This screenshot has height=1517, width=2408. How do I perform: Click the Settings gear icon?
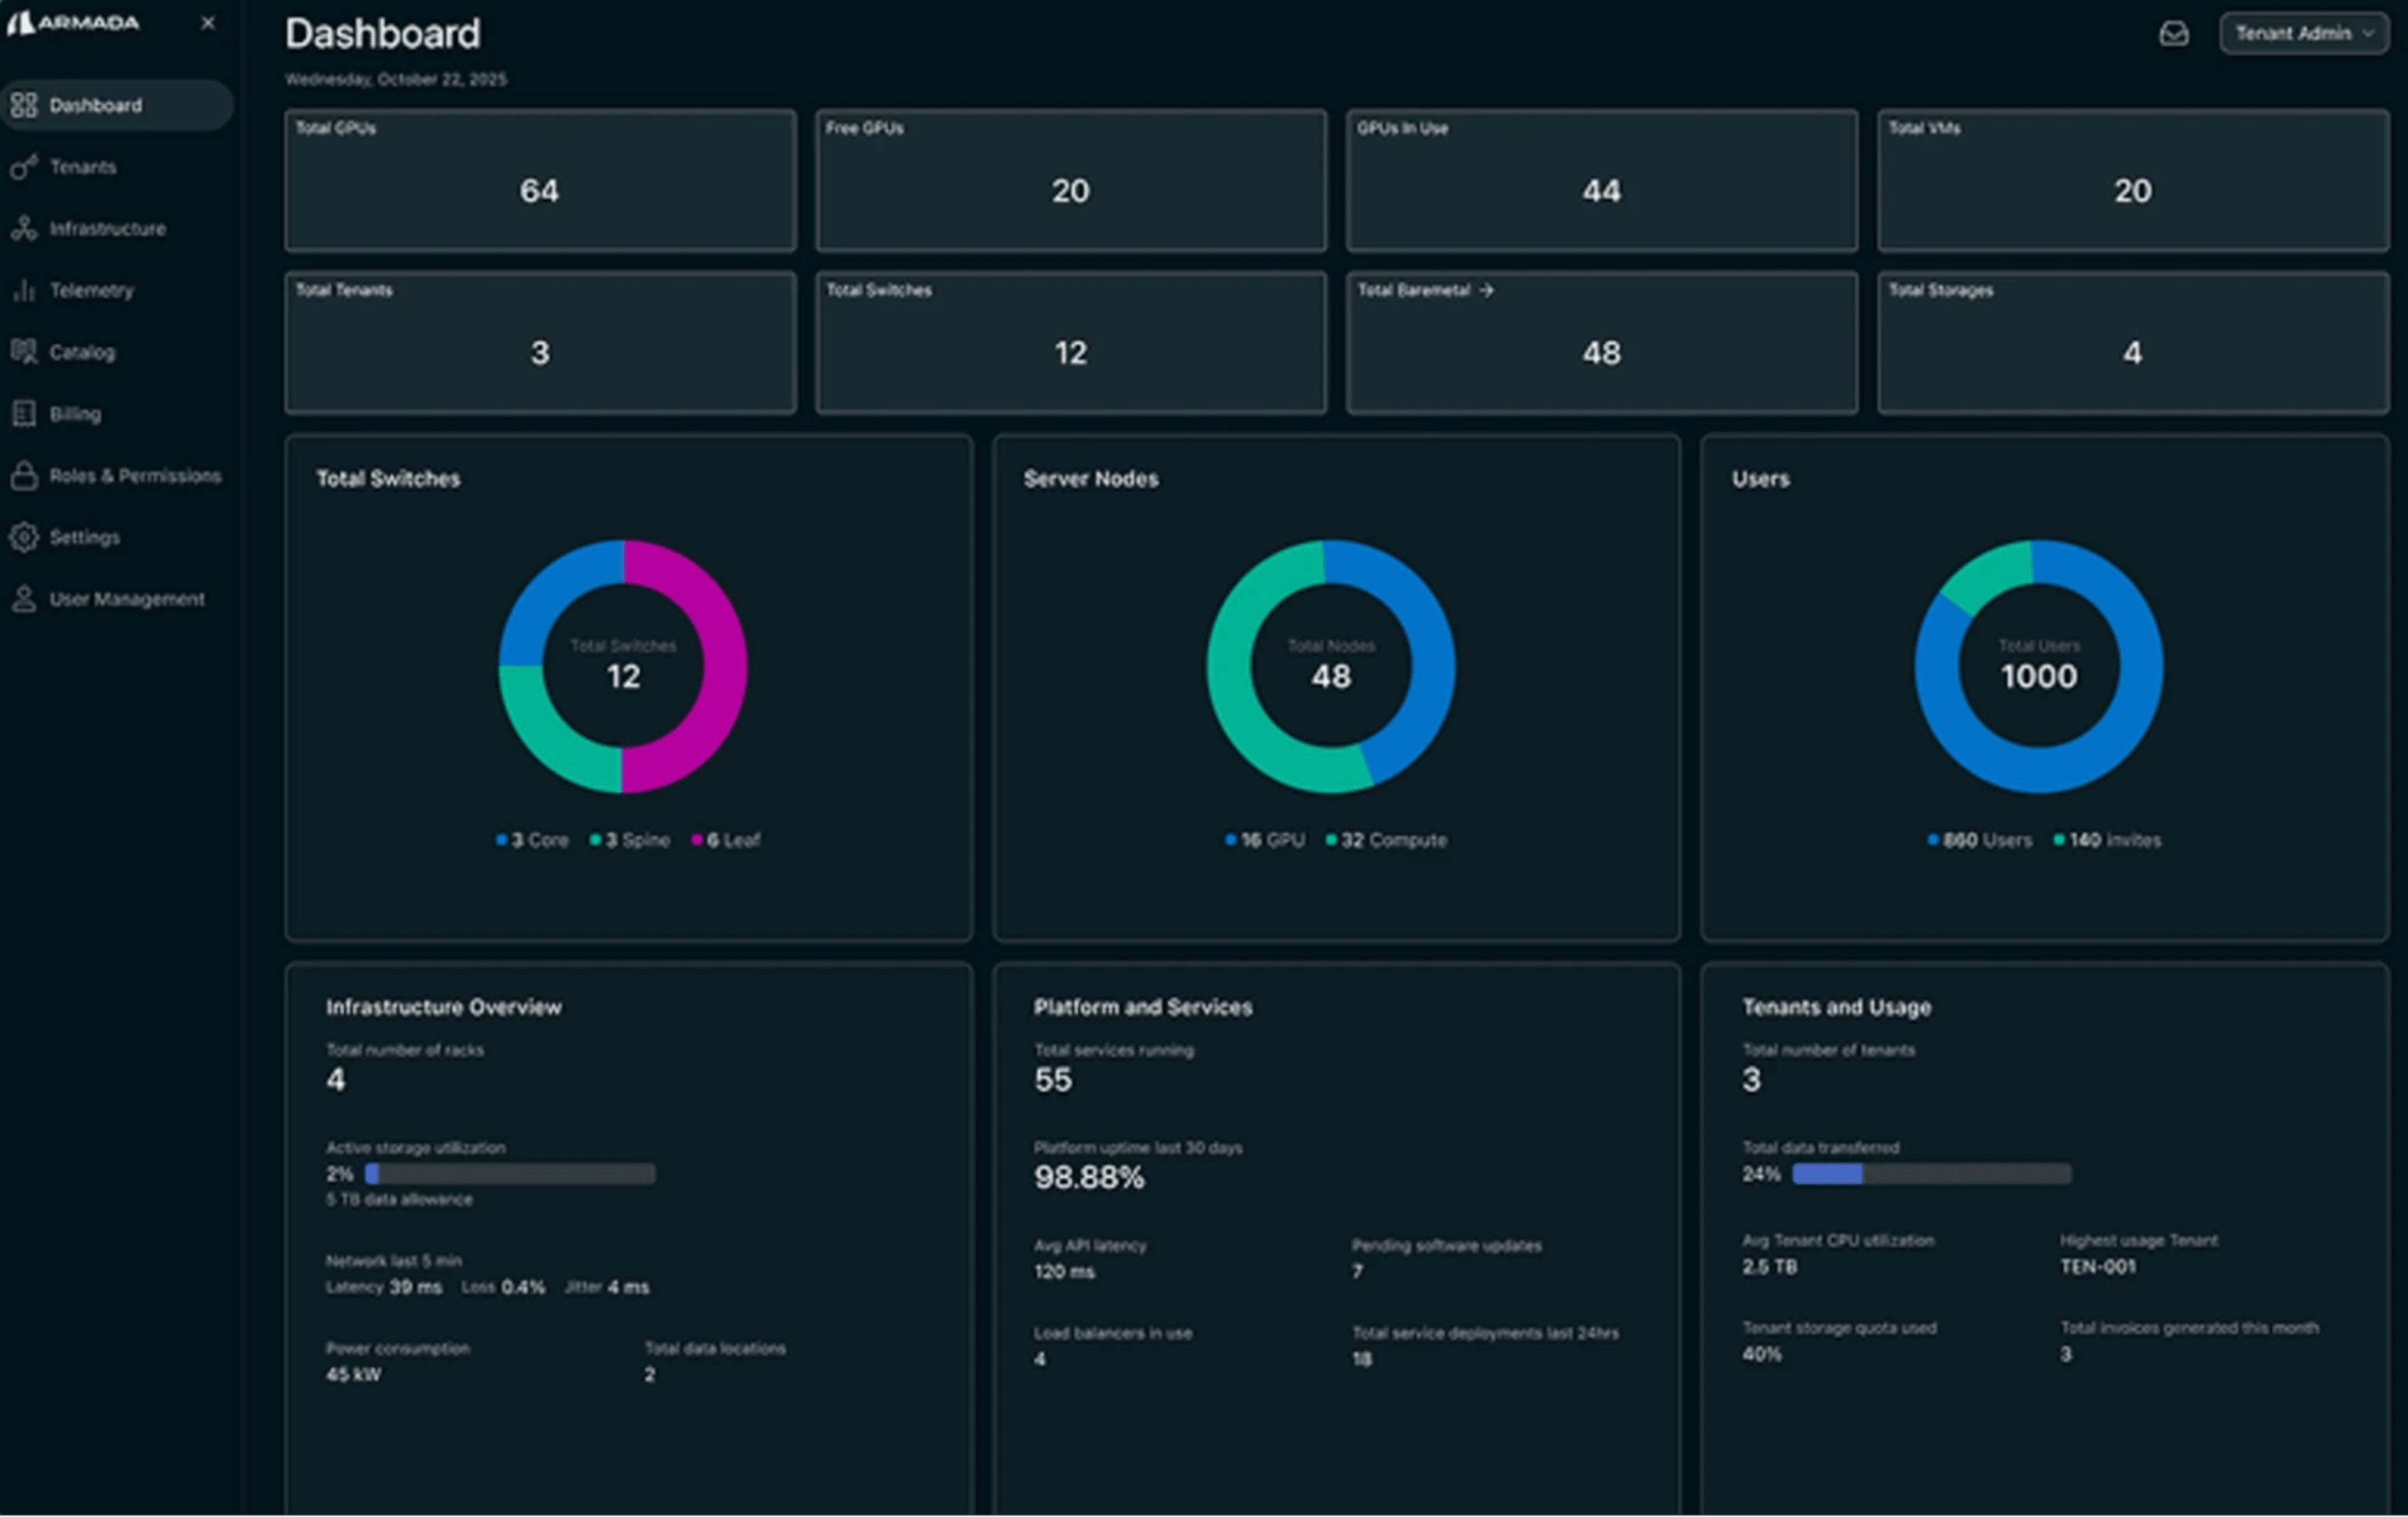[24, 538]
